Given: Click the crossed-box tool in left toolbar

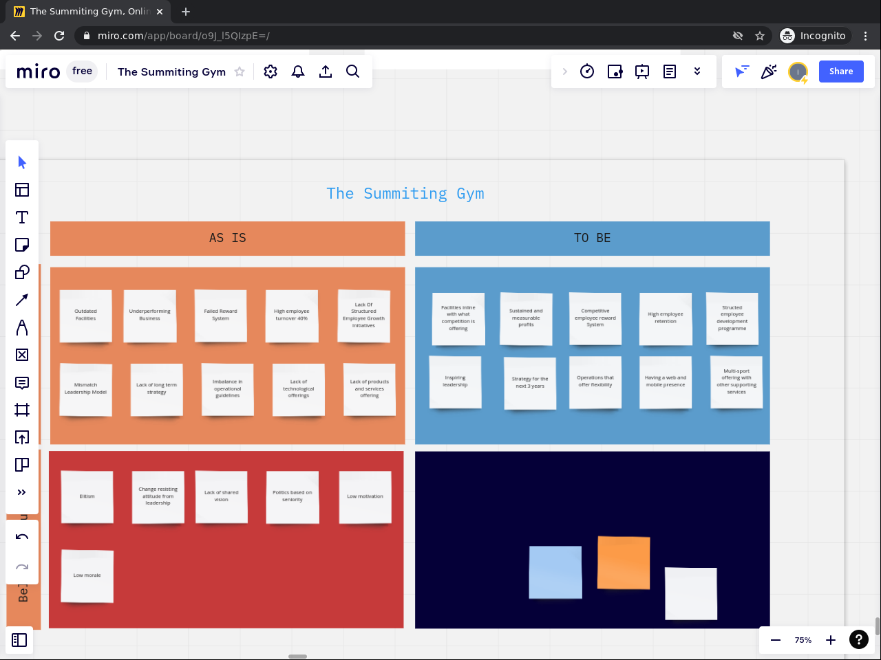Looking at the screenshot, I should point(22,355).
